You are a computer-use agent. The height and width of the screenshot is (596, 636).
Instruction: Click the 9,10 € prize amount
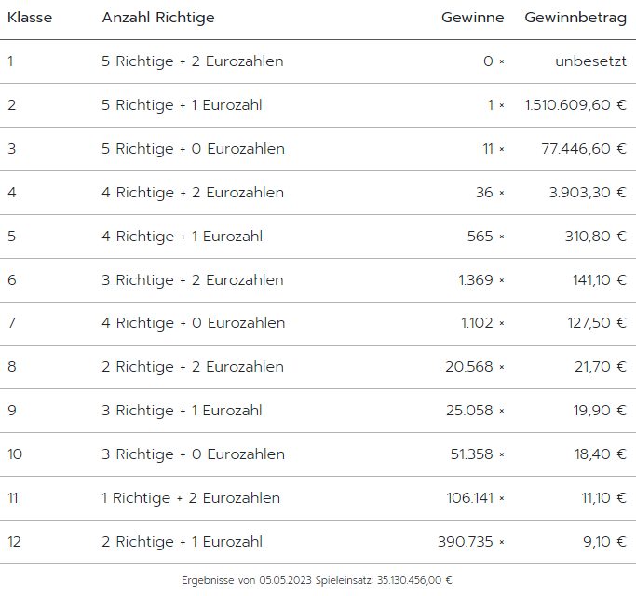point(604,542)
